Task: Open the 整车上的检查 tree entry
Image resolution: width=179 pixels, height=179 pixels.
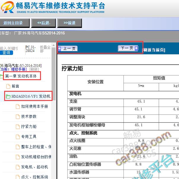Action: [36, 147]
